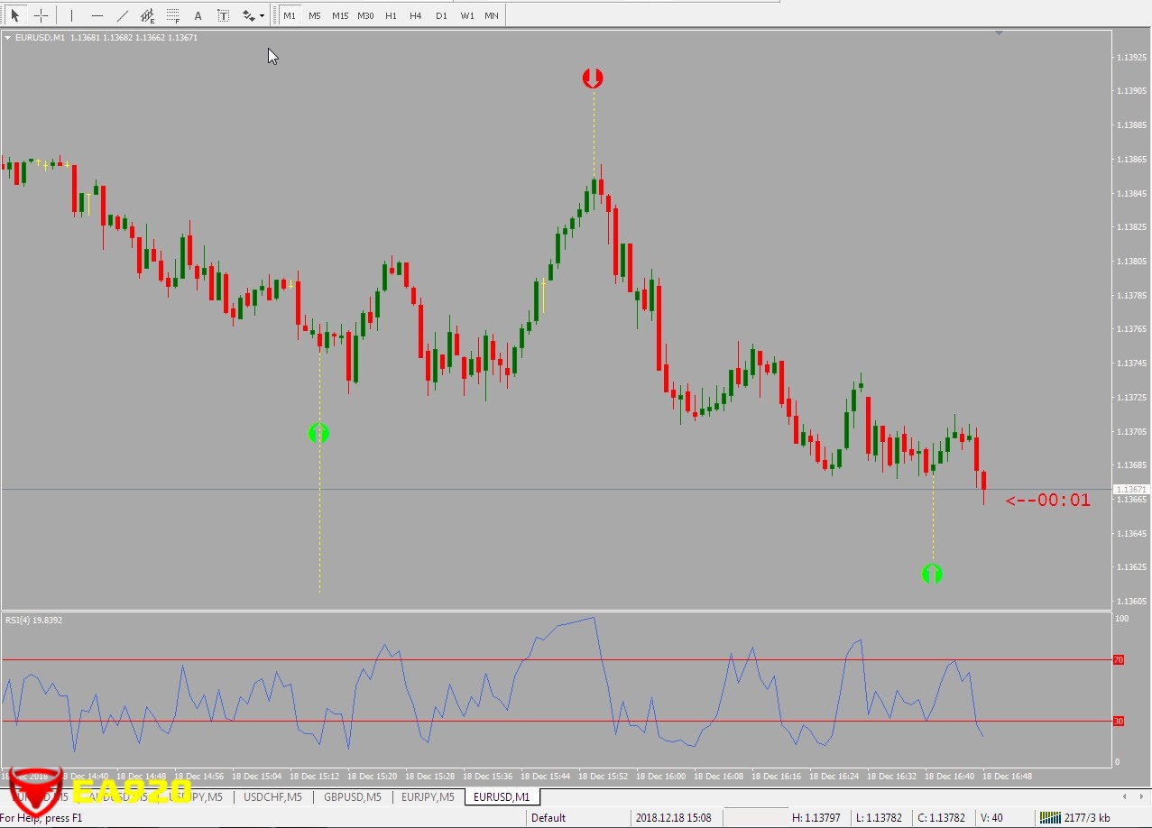Enable the H4 timeframe
Screen dimensions: 1152x828
pos(415,15)
